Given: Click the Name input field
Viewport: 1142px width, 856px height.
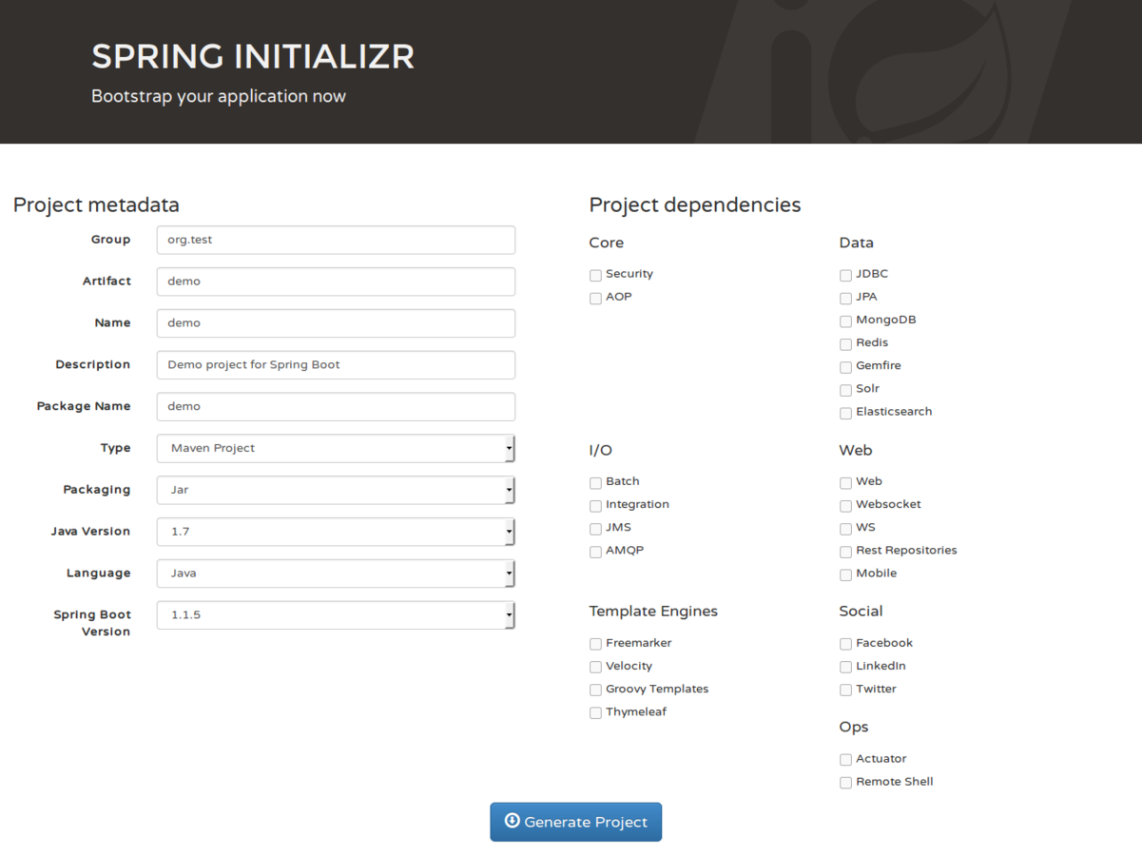Looking at the screenshot, I should (x=336, y=323).
